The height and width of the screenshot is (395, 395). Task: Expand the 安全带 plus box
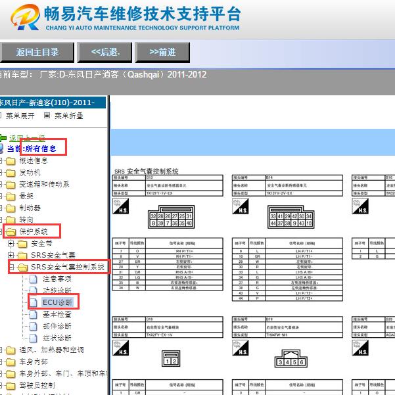[x=11, y=243]
